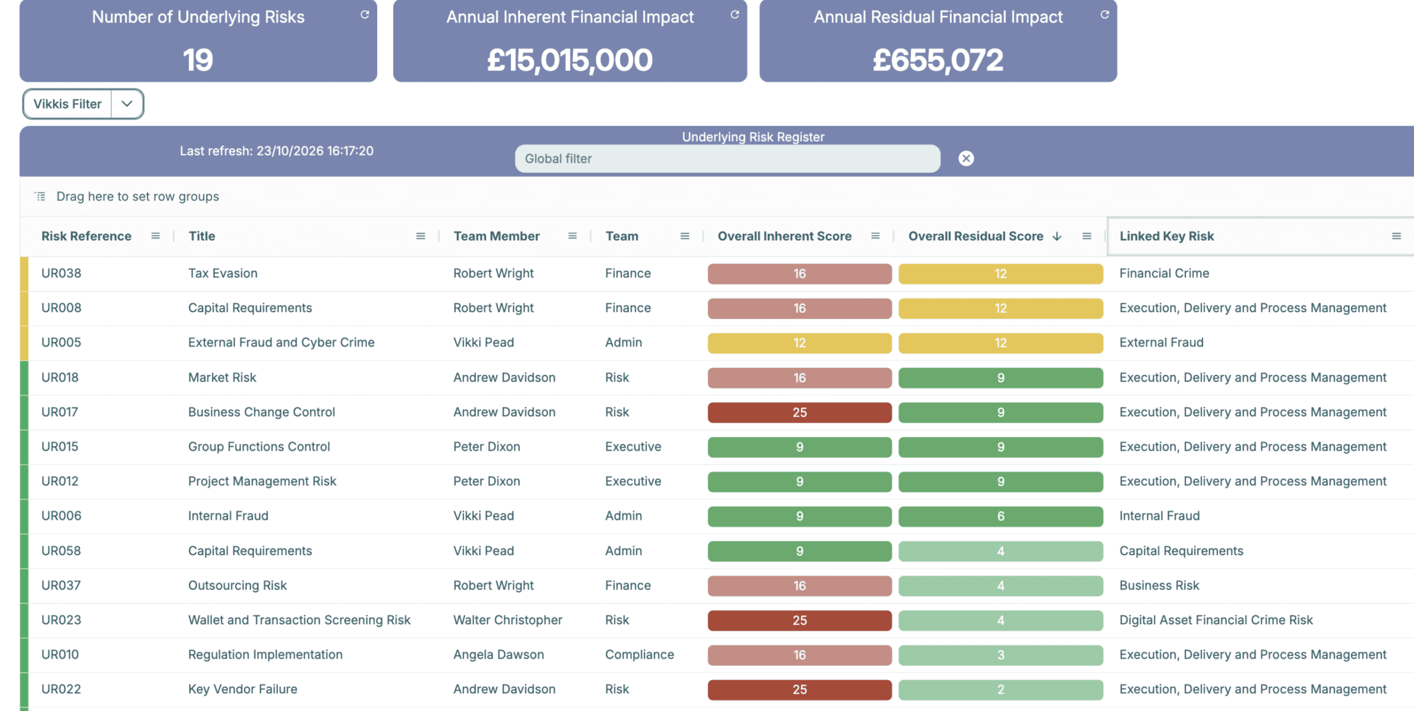Sort by Overall Inherent Score header

point(784,236)
